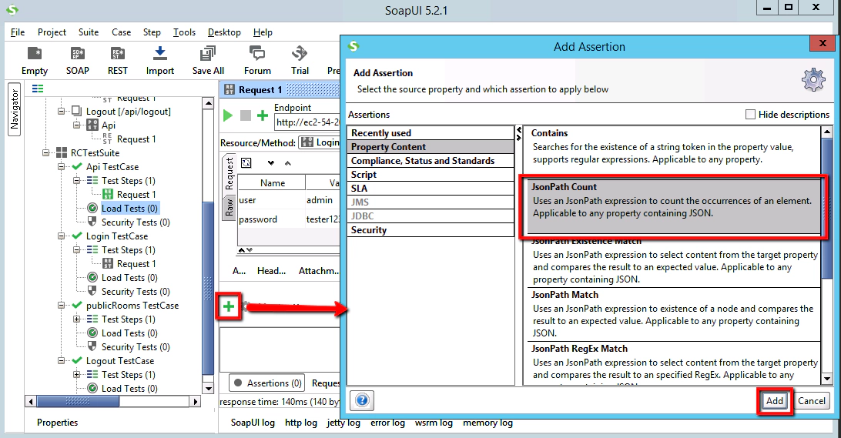Open the Resource/Method dropdown

[319, 142]
